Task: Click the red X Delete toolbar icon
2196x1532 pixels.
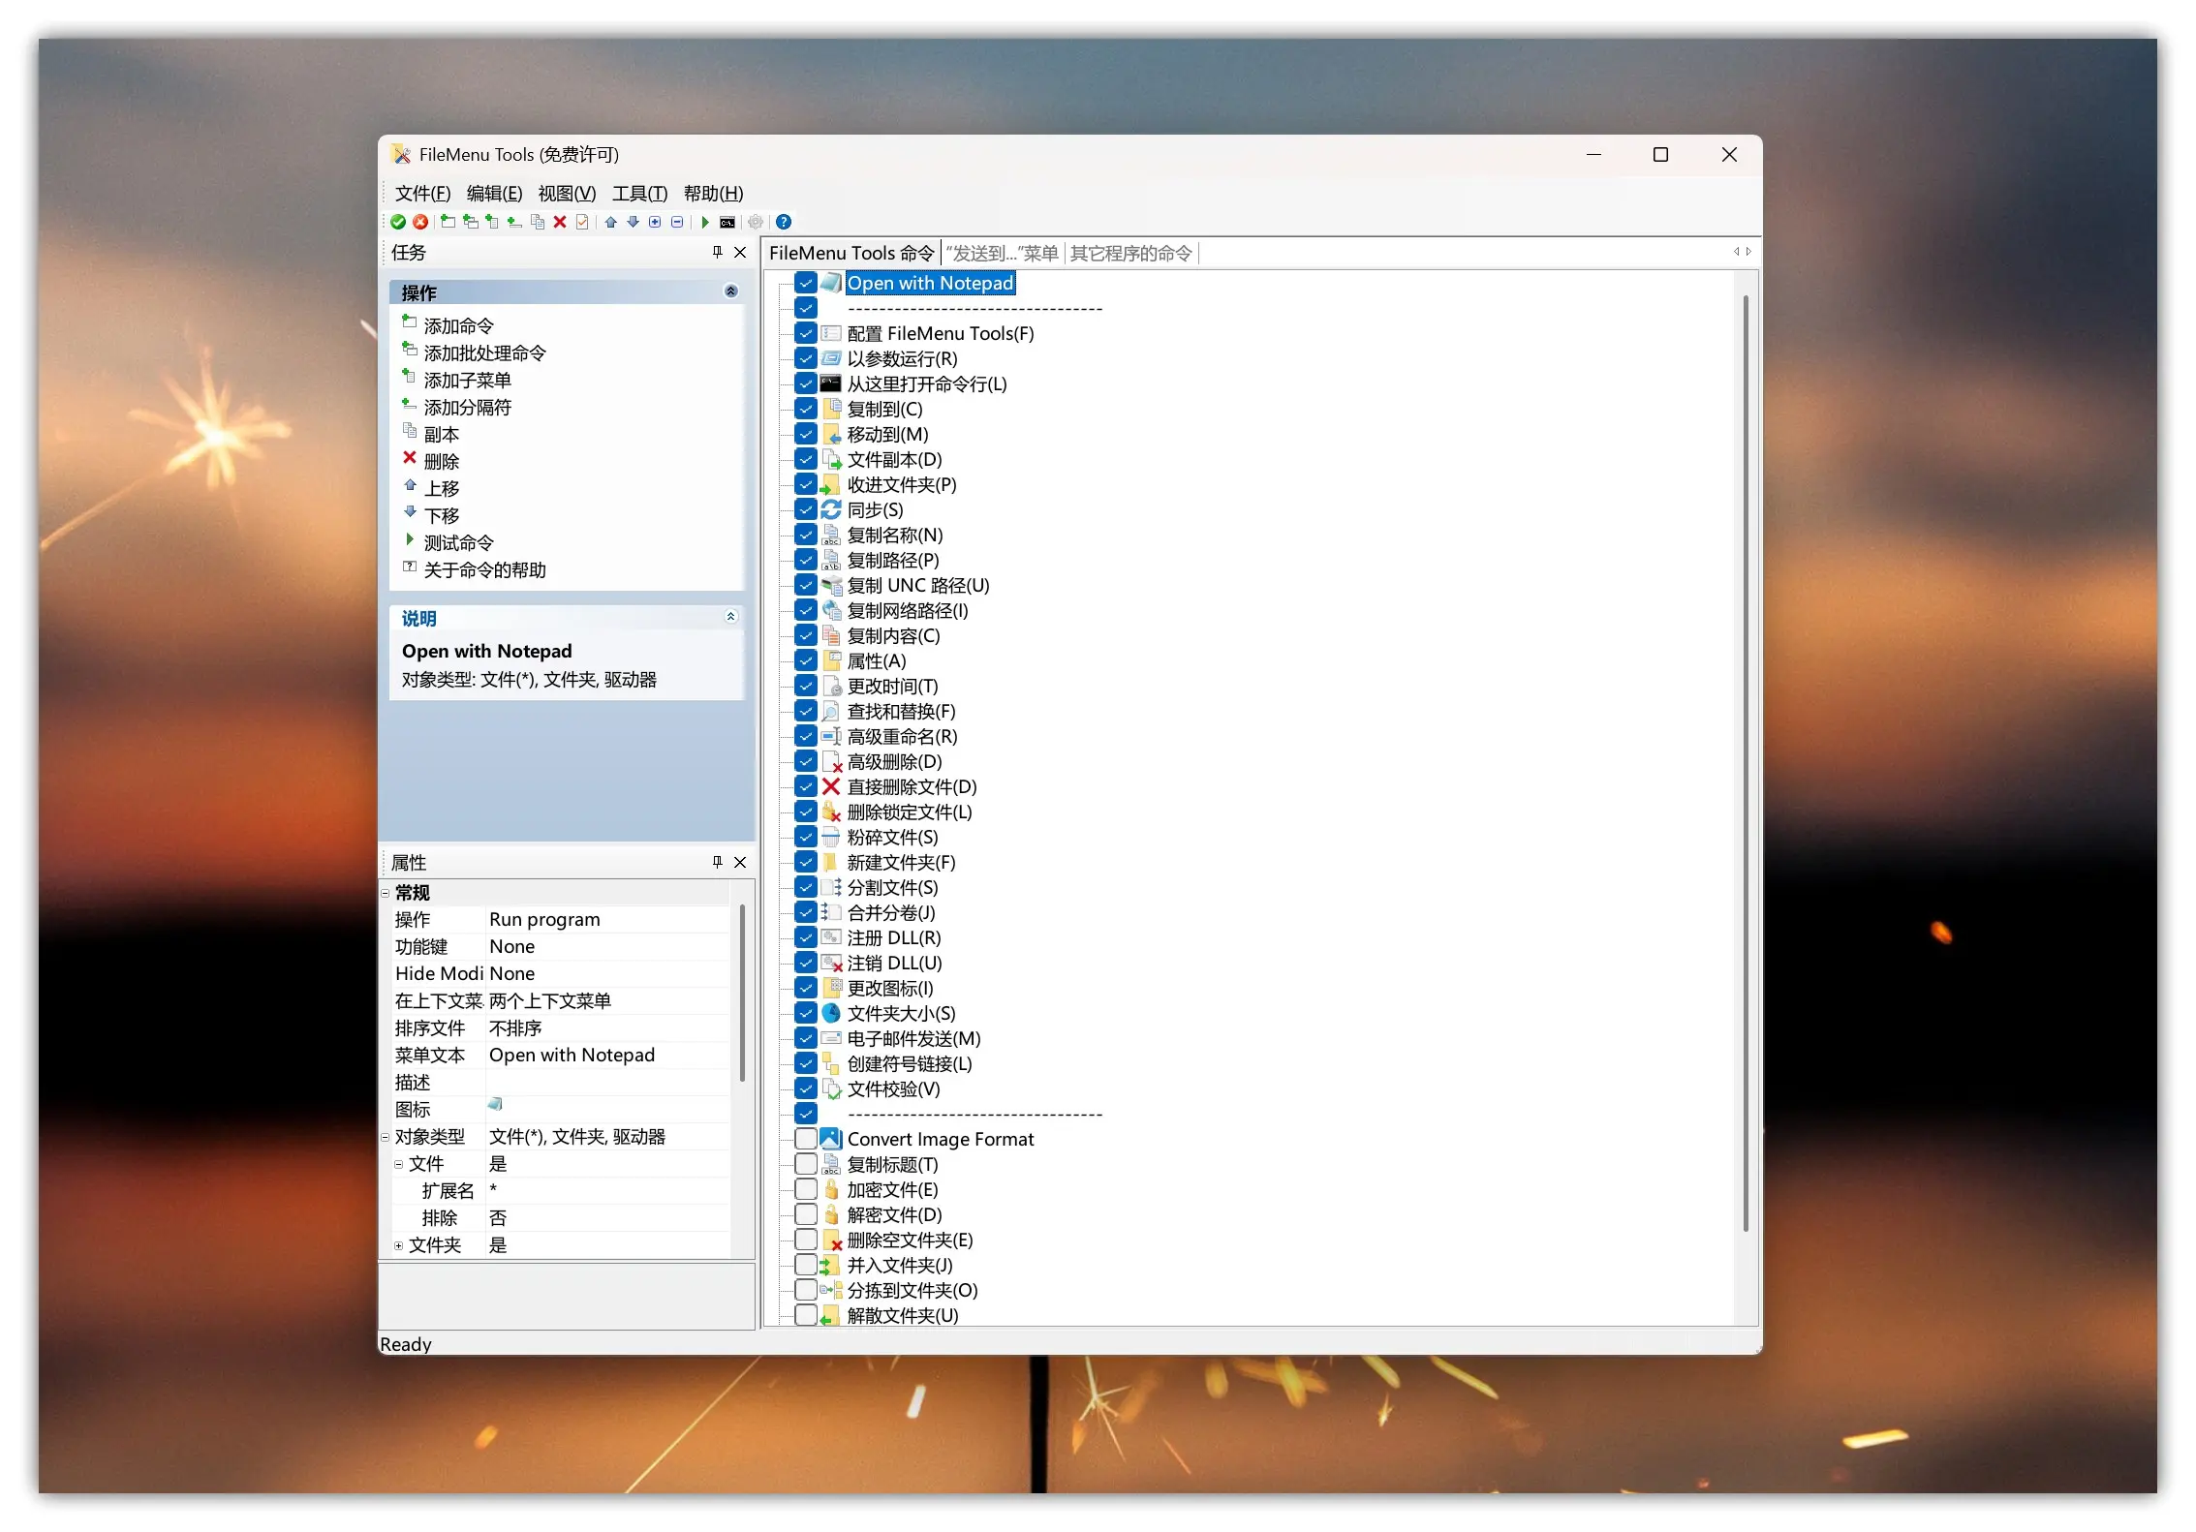Action: tap(560, 222)
